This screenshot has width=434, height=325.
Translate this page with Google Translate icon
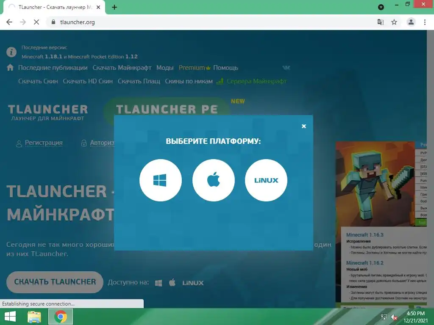point(381,22)
